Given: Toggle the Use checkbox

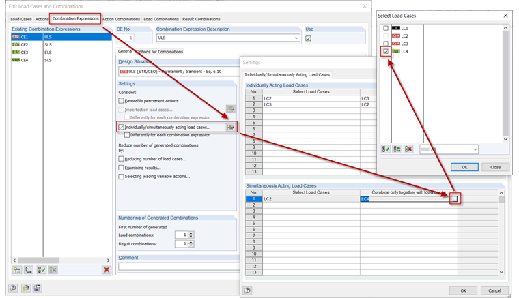Looking at the screenshot, I should pyautogui.click(x=308, y=38).
